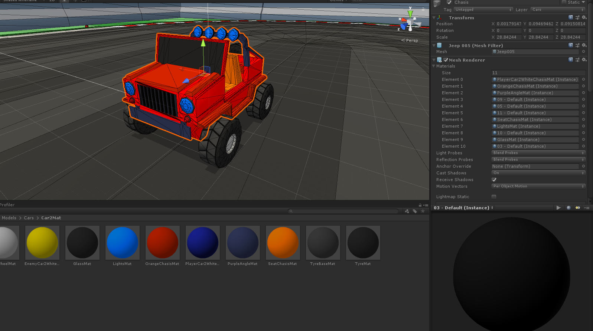Click the GameObject cube icon in Inspector
The width and height of the screenshot is (593, 331).
437,3
